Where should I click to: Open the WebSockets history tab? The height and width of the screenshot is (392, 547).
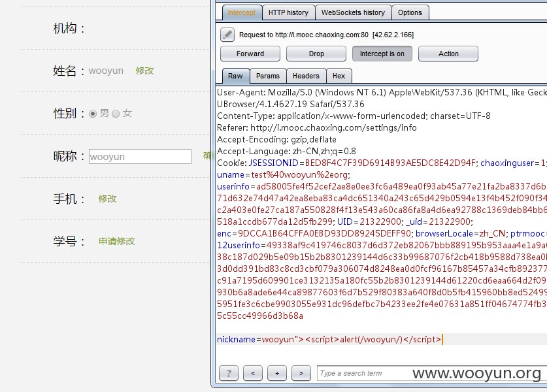(x=353, y=12)
